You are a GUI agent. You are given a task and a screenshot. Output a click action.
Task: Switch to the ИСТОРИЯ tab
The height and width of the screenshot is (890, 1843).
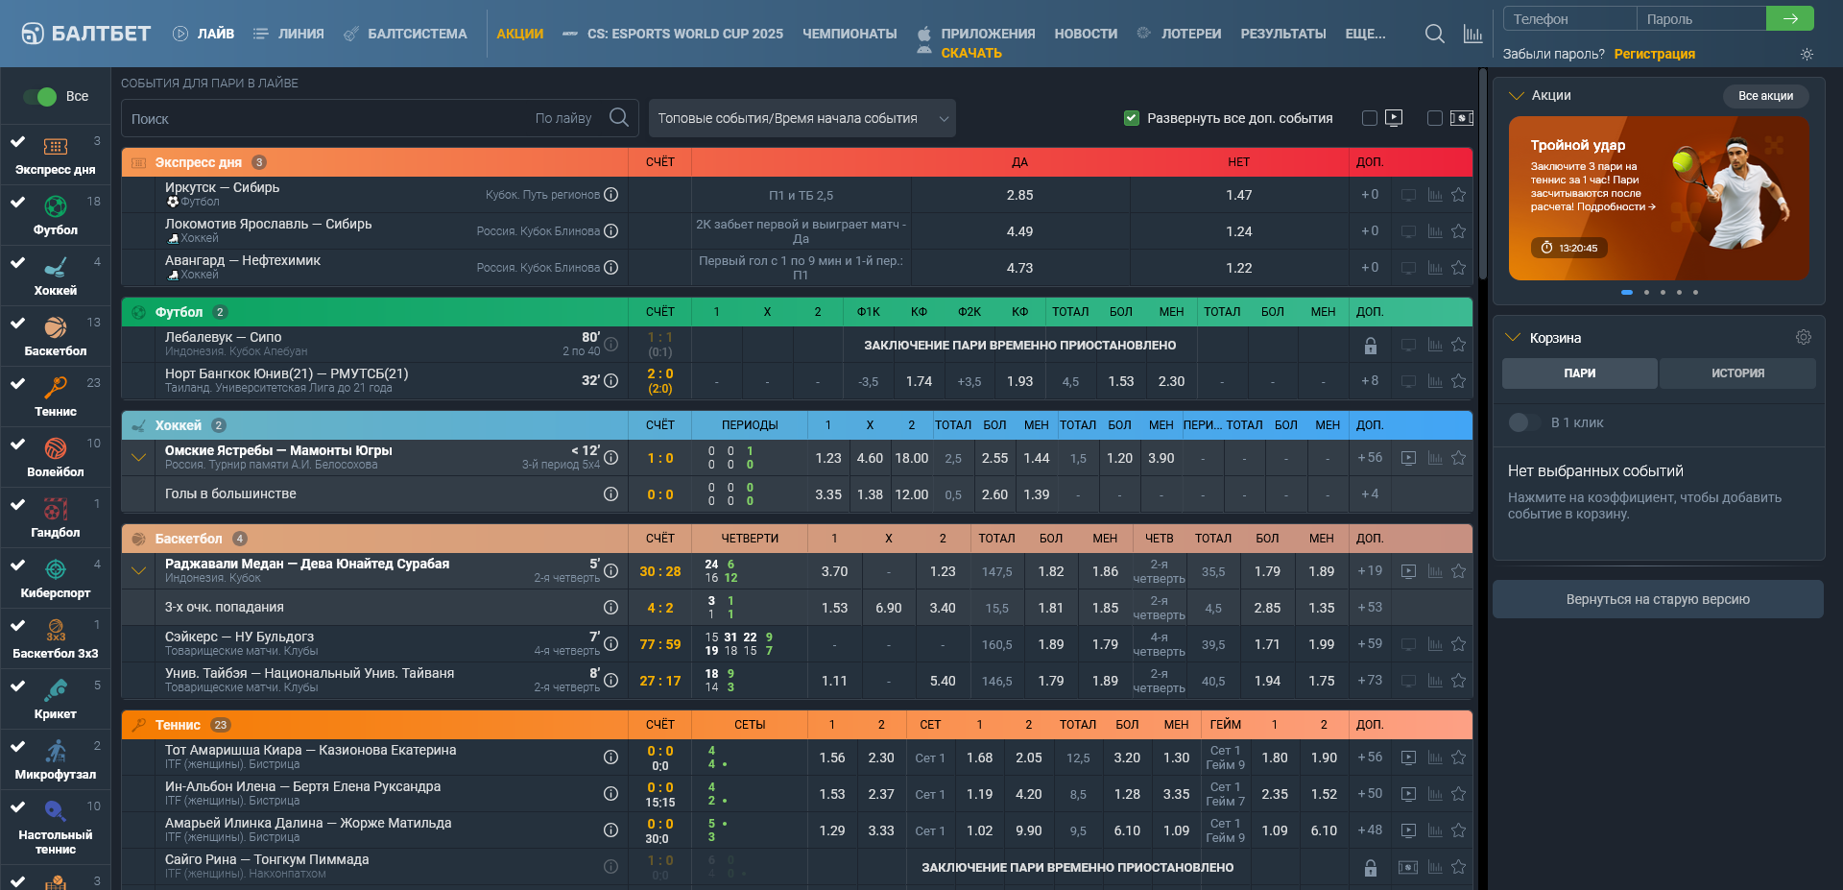pos(1737,373)
